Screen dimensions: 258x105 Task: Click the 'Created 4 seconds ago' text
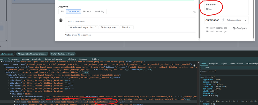pos(217,28)
